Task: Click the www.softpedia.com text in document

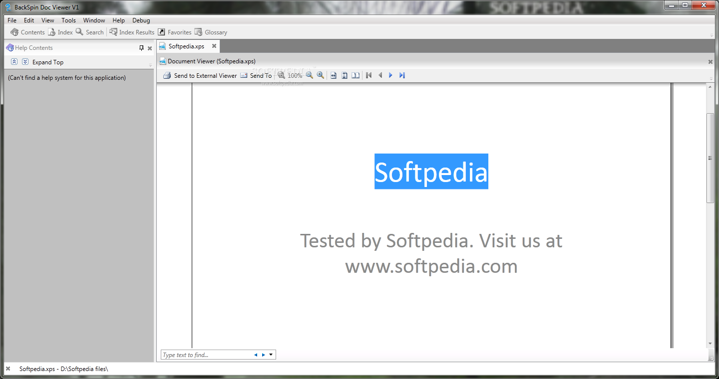Action: (431, 266)
